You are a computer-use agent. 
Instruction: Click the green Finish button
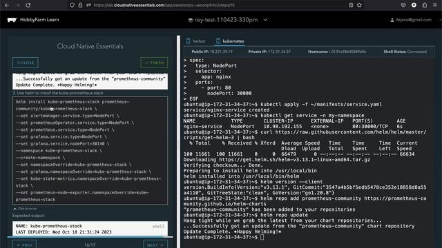[154, 63]
